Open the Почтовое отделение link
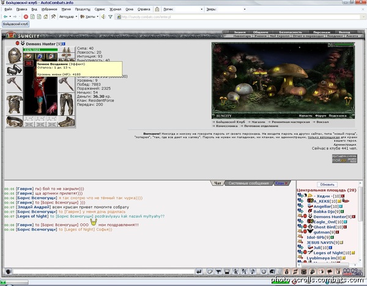 click(261, 126)
